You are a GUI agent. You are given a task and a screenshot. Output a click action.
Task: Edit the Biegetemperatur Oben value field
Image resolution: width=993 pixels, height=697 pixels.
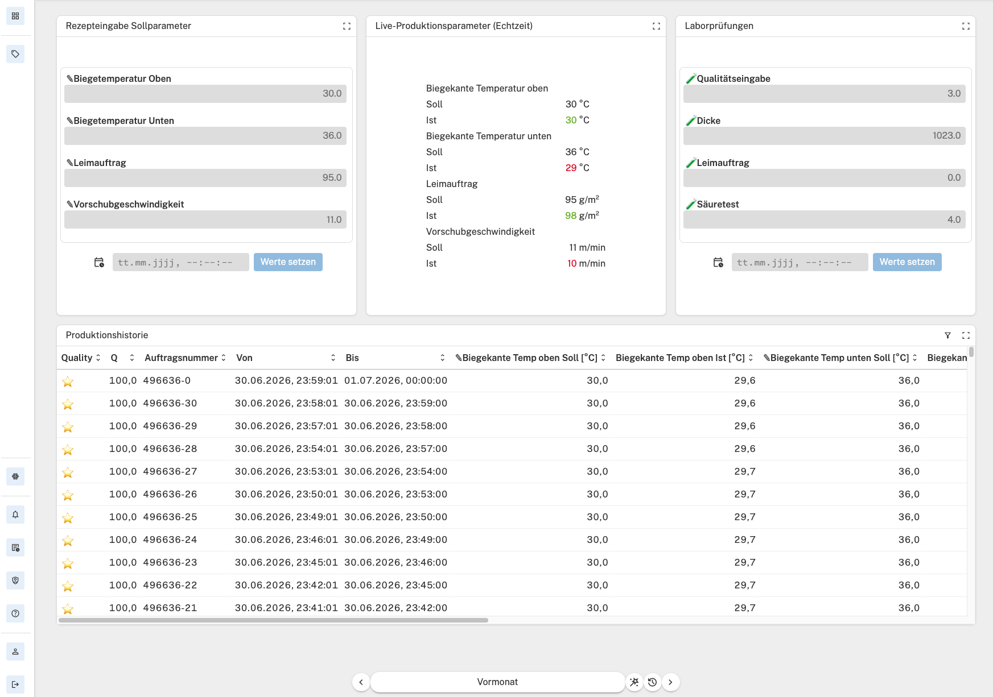205,94
